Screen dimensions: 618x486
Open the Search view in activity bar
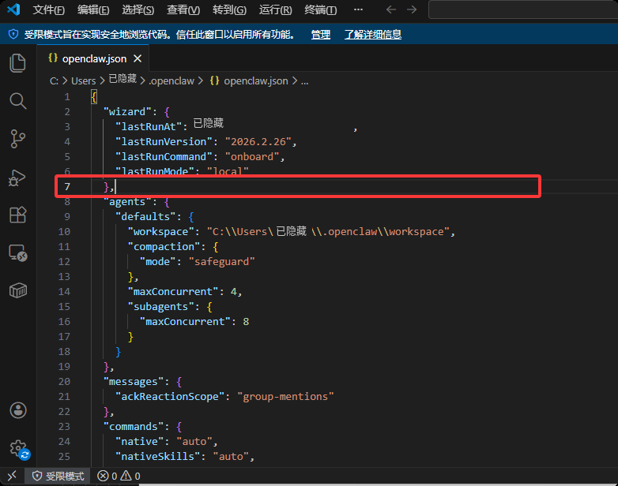click(x=17, y=101)
